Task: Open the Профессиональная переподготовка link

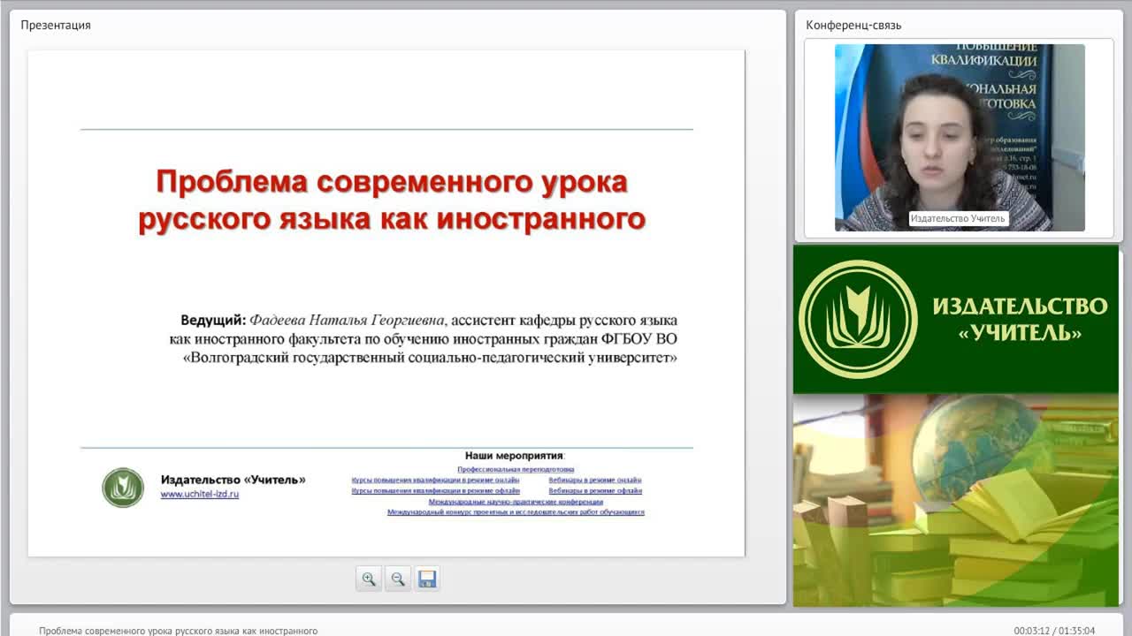Action: (516, 470)
